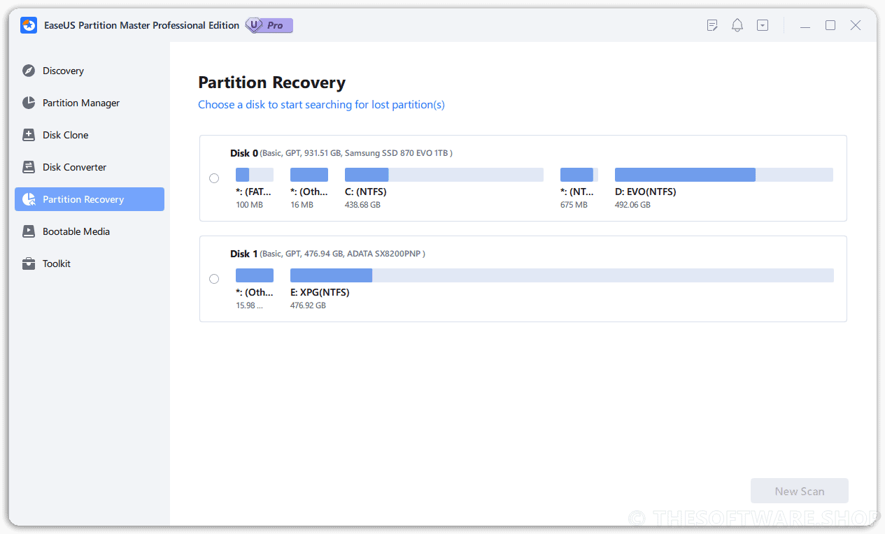
Task: Click the 675 MB size text
Action: click(x=574, y=205)
